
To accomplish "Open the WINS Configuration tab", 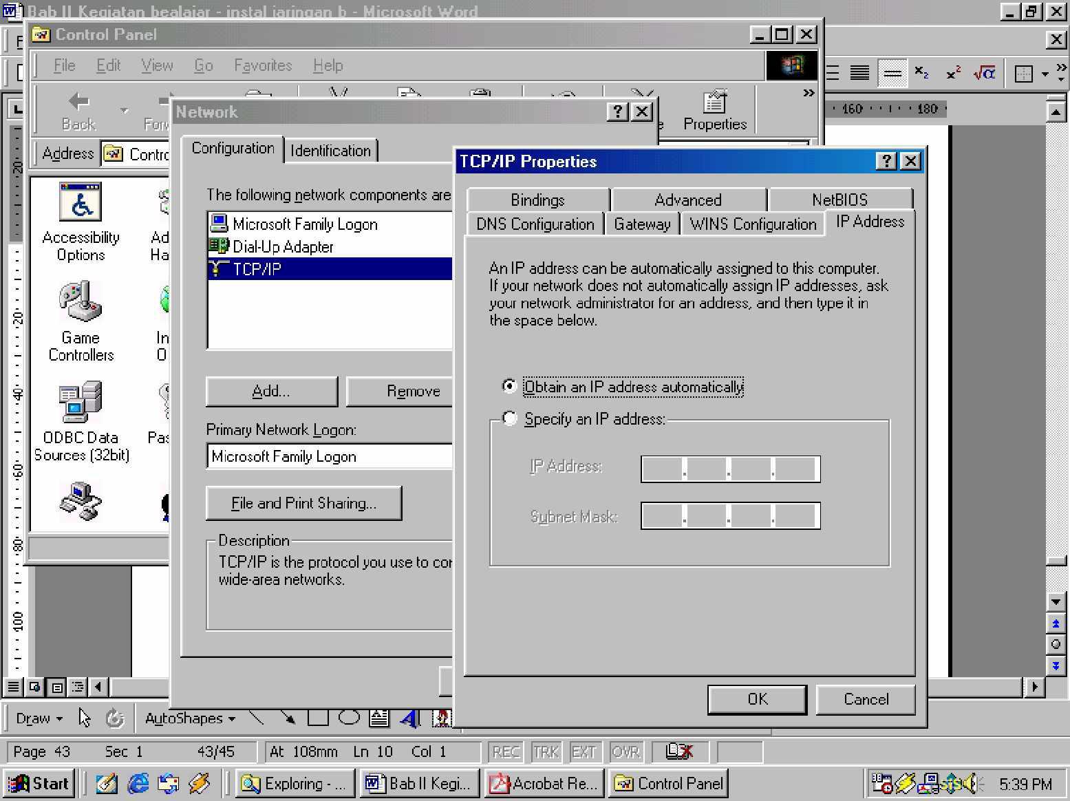I will point(753,224).
